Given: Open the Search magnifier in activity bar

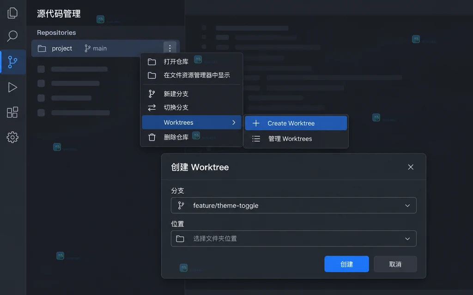Looking at the screenshot, I should click(x=12, y=36).
